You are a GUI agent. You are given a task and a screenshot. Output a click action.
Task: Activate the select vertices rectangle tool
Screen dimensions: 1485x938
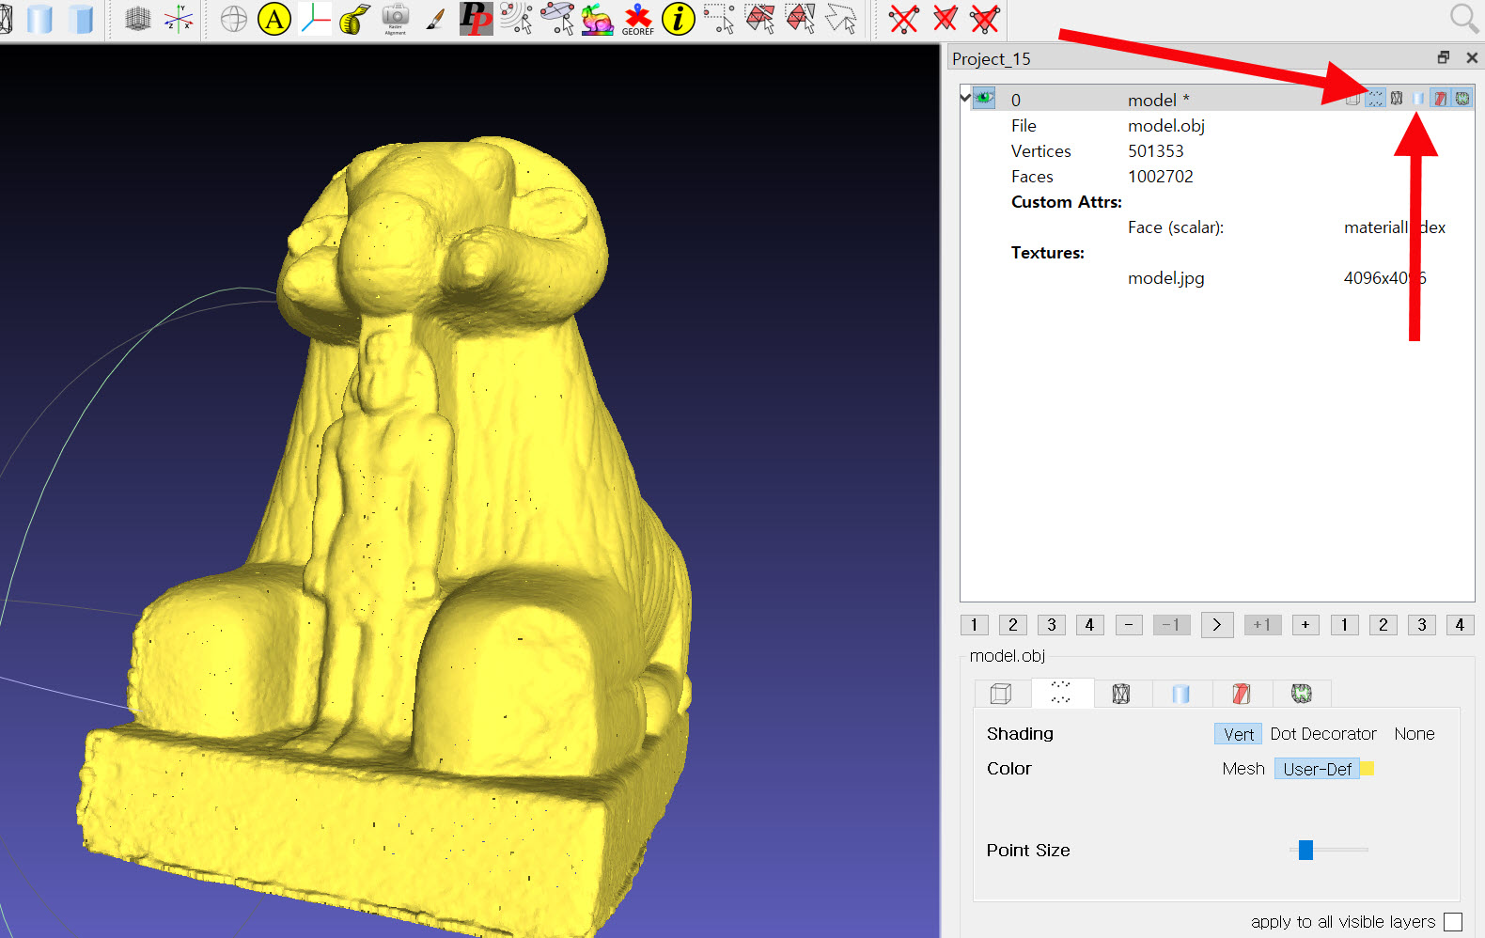pos(719,19)
